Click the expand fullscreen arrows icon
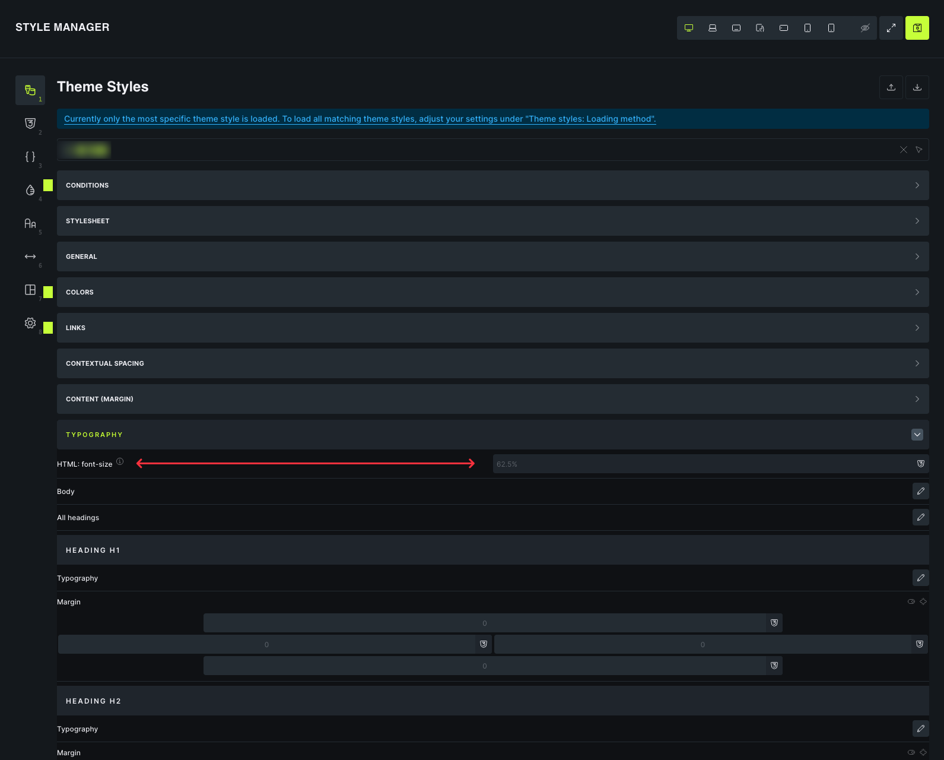944x760 pixels. pos(891,28)
